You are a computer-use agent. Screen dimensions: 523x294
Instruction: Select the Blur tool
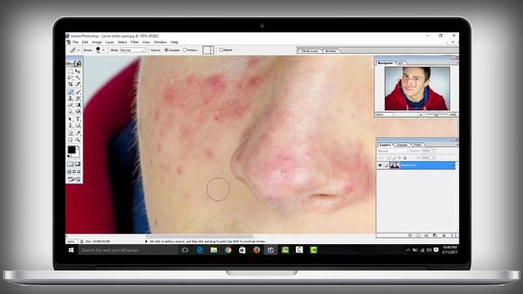click(70, 111)
